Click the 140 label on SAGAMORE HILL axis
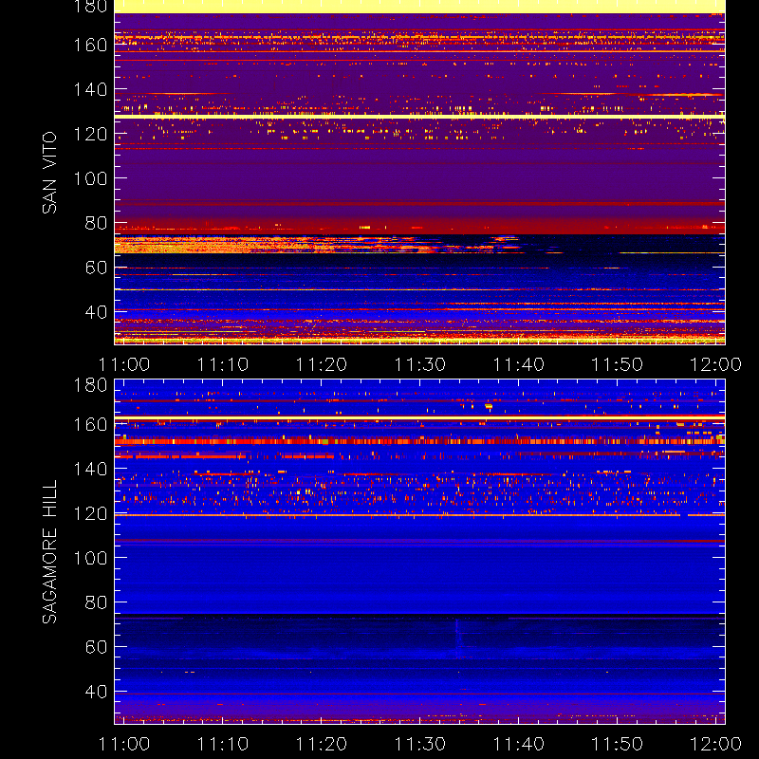The height and width of the screenshot is (759, 759). 90,469
